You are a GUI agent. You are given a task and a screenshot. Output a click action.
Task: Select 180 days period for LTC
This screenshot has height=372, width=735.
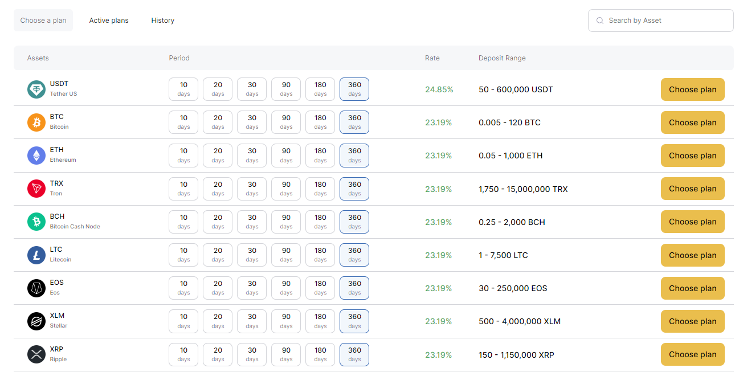click(320, 255)
